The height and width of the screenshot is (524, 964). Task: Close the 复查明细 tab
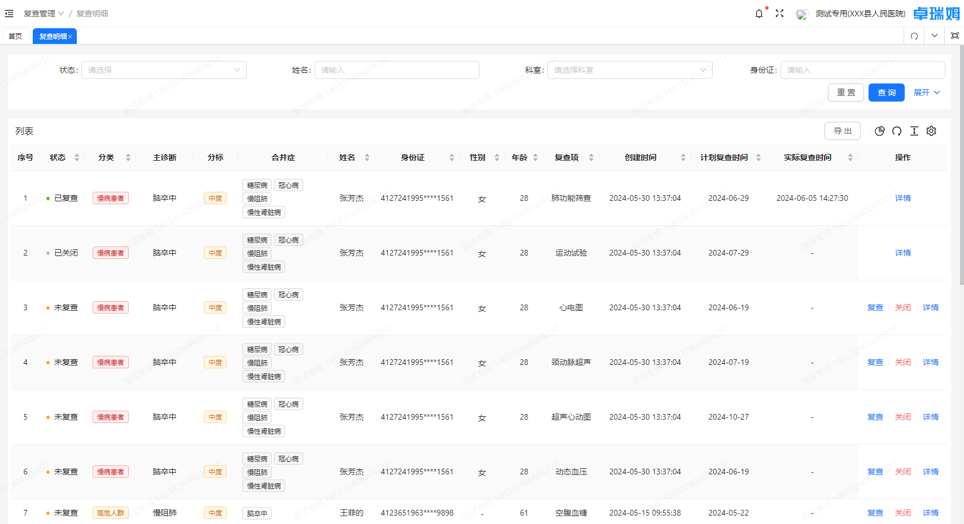[x=71, y=37]
